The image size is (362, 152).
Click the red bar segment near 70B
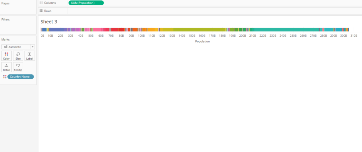[x=115, y=30]
